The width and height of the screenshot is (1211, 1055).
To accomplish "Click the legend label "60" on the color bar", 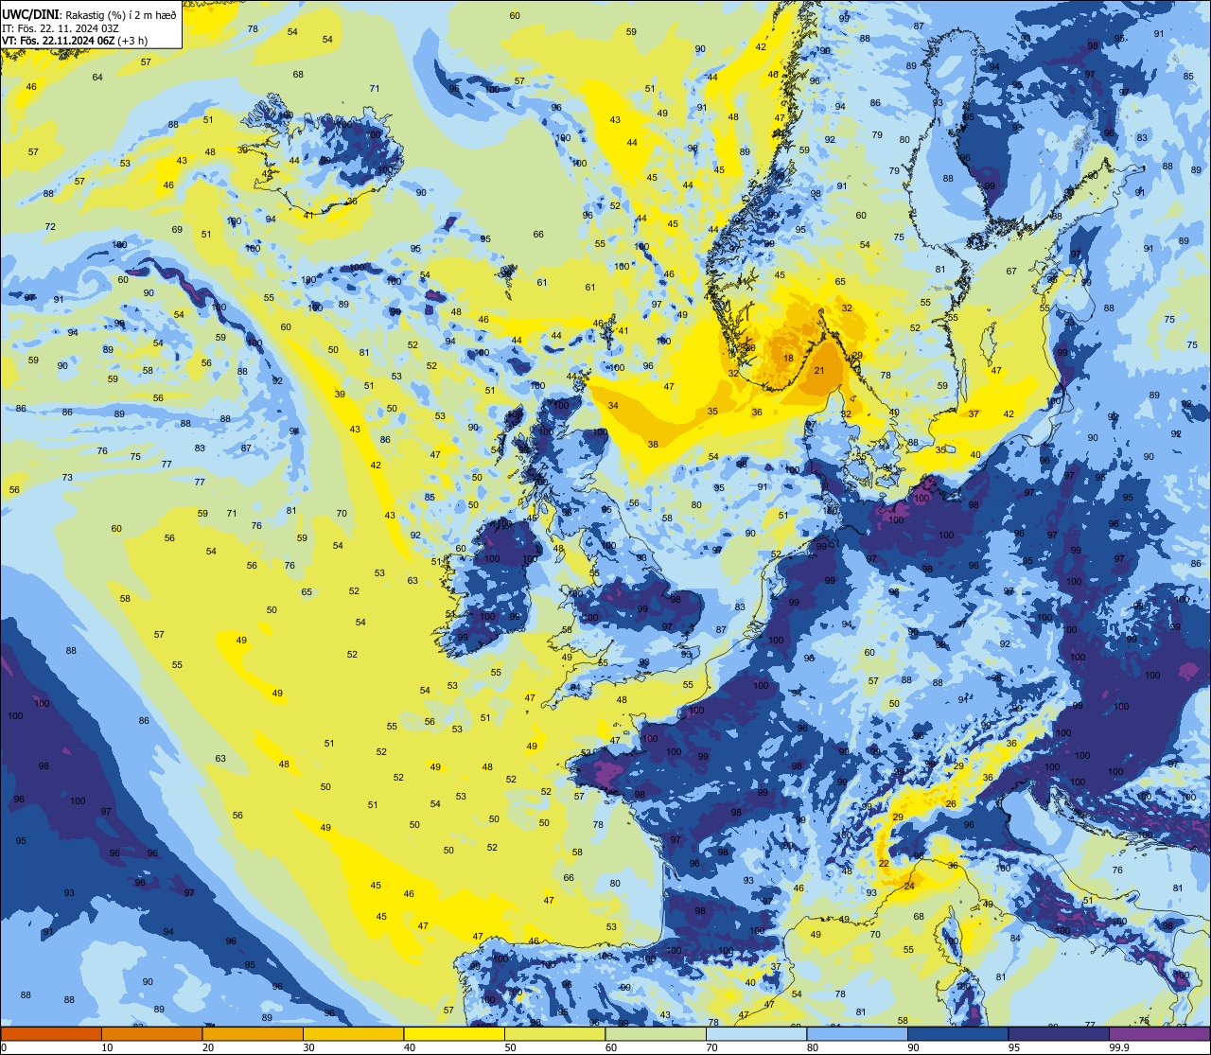I will pyautogui.click(x=611, y=1047).
